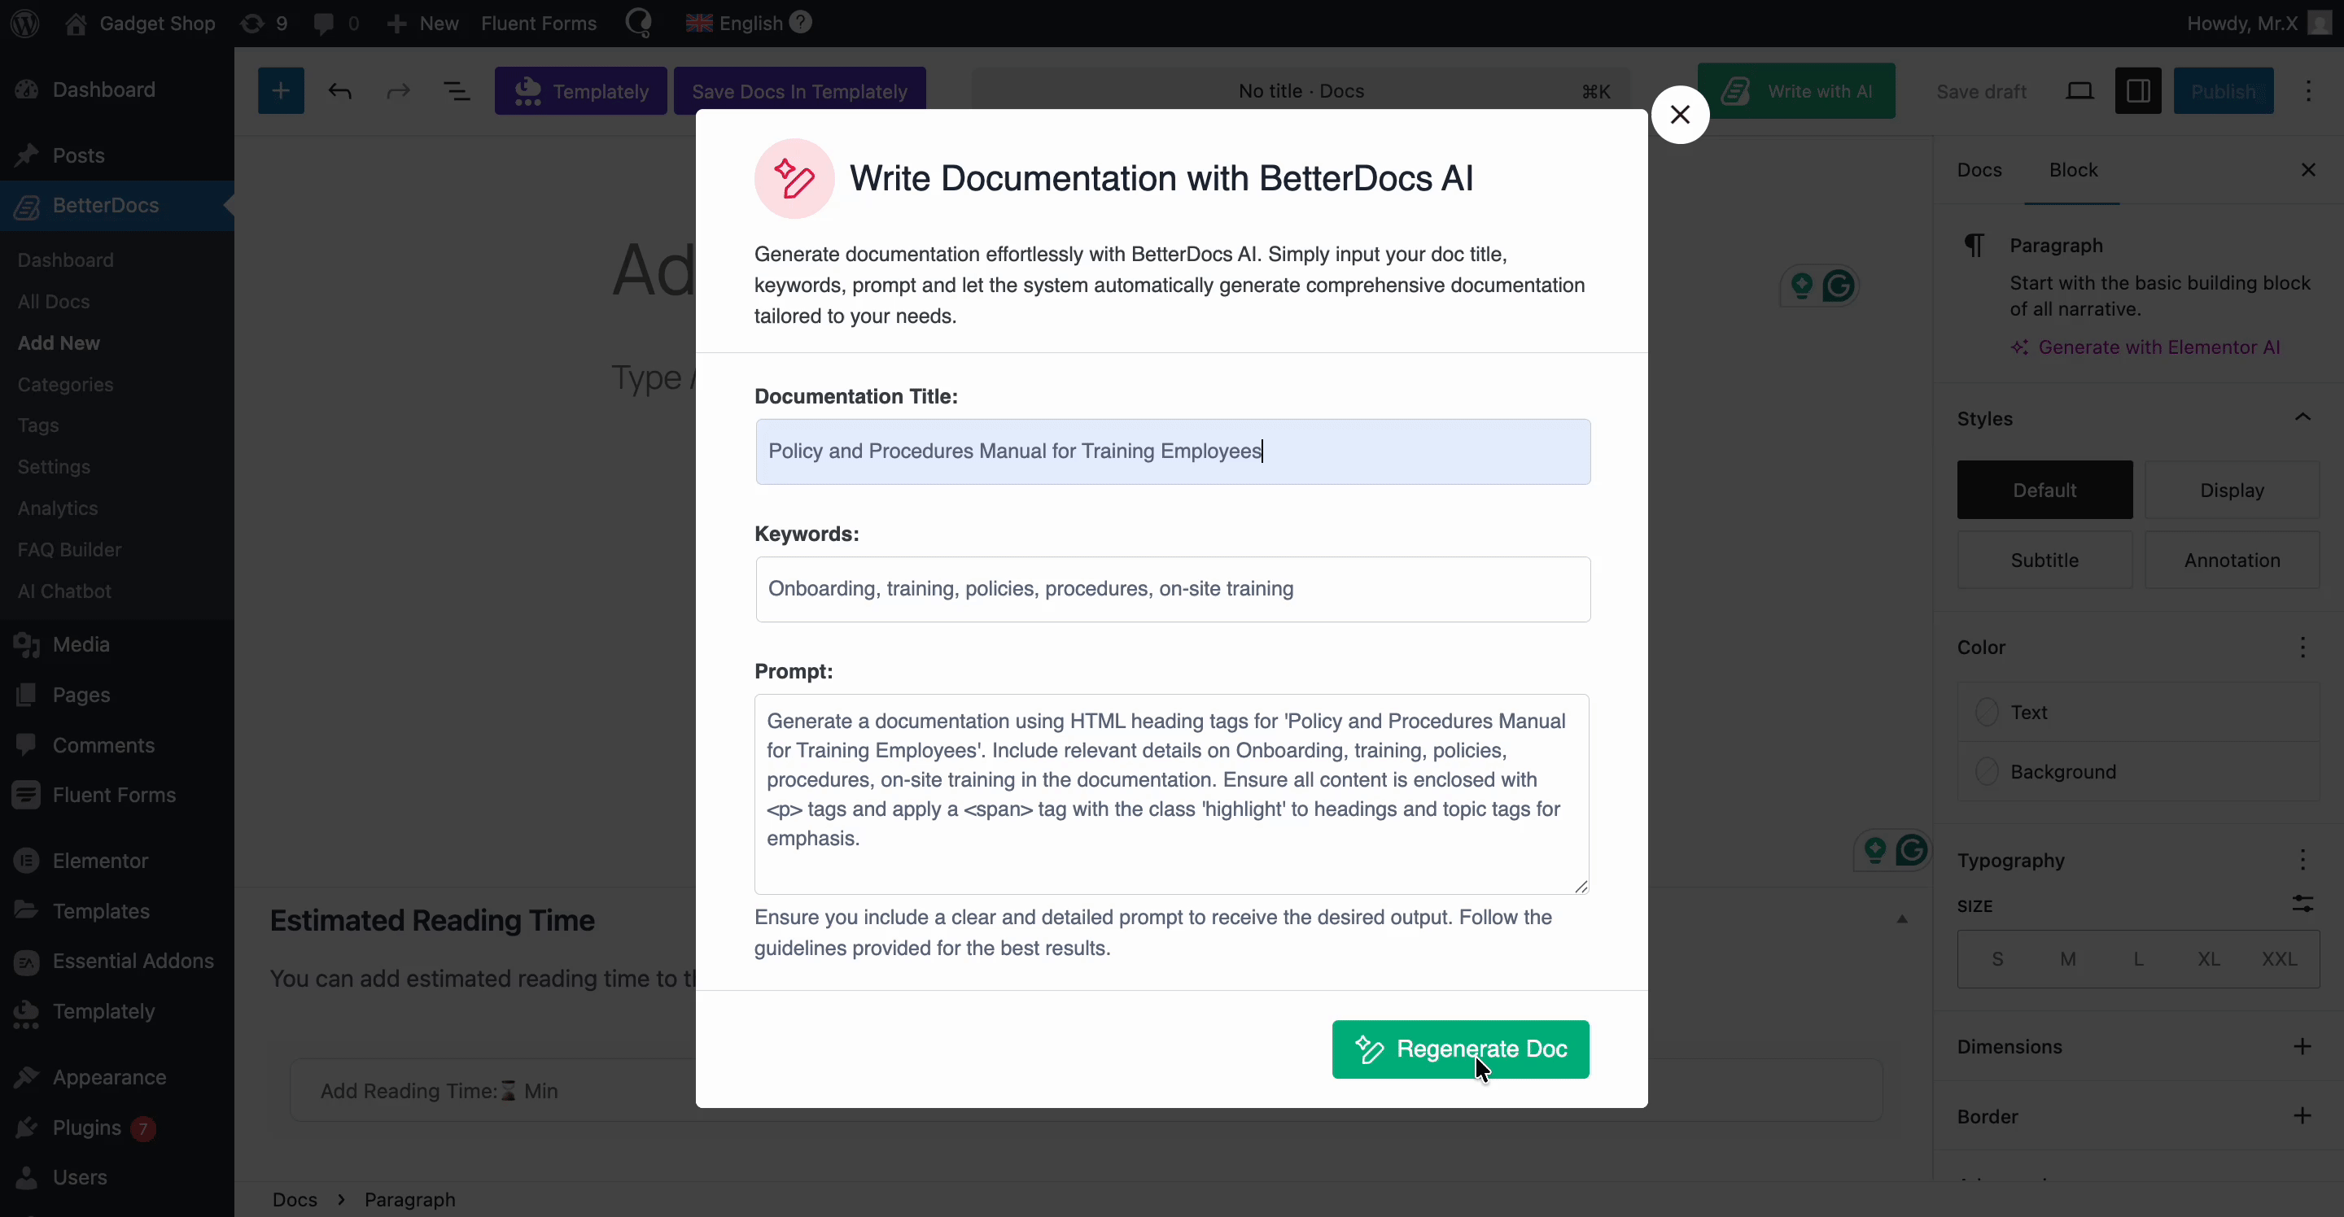Click the Add block plus icon
2344x1217 pixels.
point(281,90)
